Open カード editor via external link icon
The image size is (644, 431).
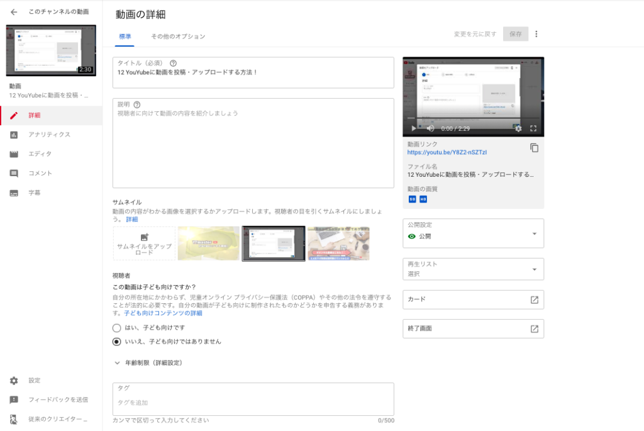[x=534, y=299]
